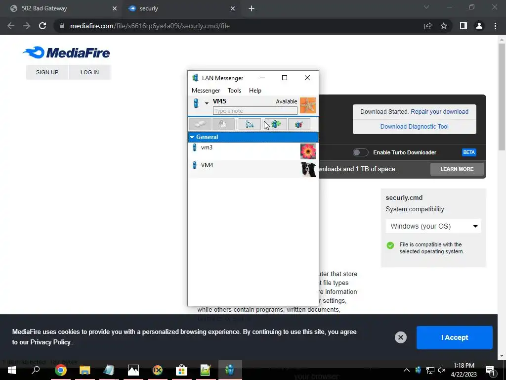Open the tab search chevron
This screenshot has height=380, width=506.
(426, 7)
